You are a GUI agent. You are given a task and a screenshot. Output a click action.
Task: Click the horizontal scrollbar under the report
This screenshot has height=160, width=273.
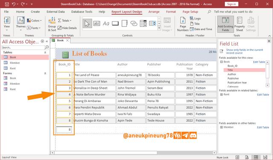point(133,153)
